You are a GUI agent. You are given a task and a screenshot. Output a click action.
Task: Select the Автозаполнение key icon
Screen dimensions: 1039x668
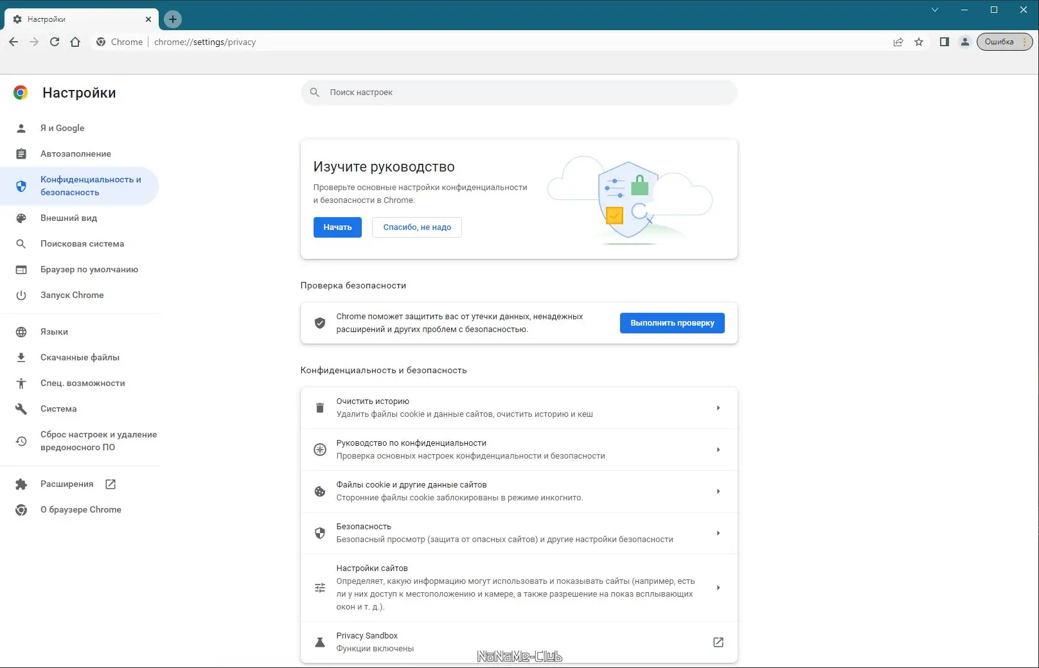[x=21, y=154]
